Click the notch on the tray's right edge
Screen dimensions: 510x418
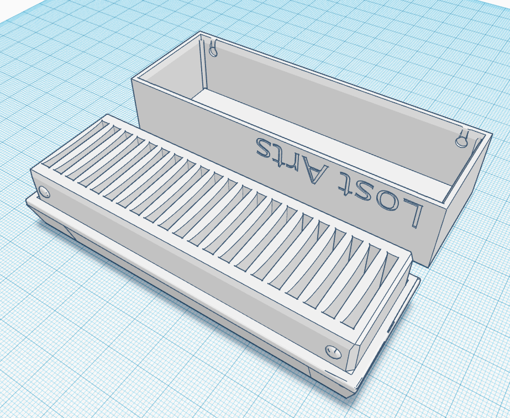390,327
